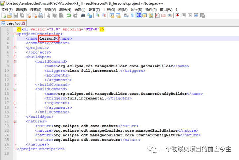
Task: Open the Replace dialog icon
Action: point(90,15)
